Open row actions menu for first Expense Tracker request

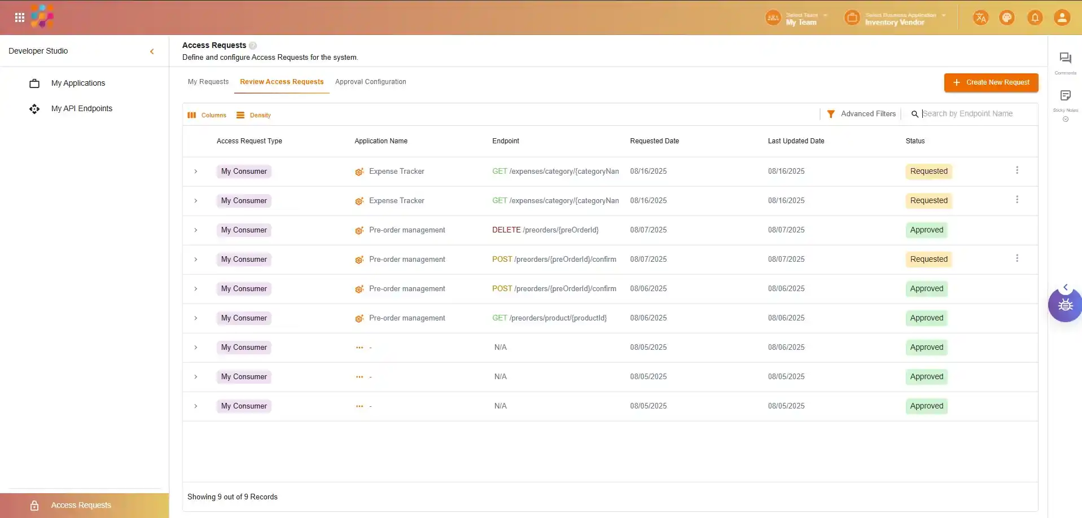[1017, 170]
